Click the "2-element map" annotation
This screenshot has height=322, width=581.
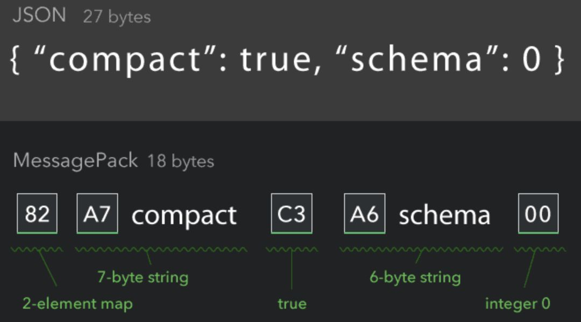(77, 304)
